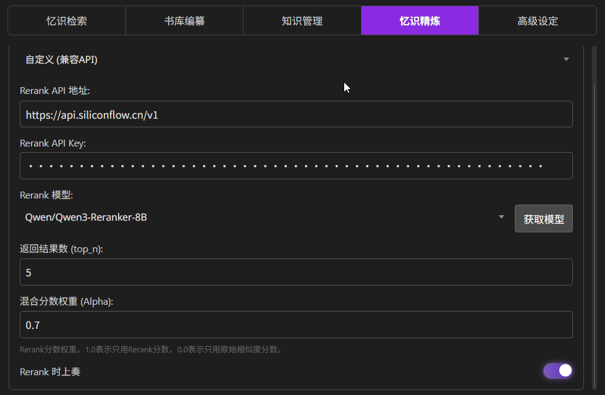Click the active 忆识精炼 tab
This screenshot has width=605, height=395.
tap(420, 21)
